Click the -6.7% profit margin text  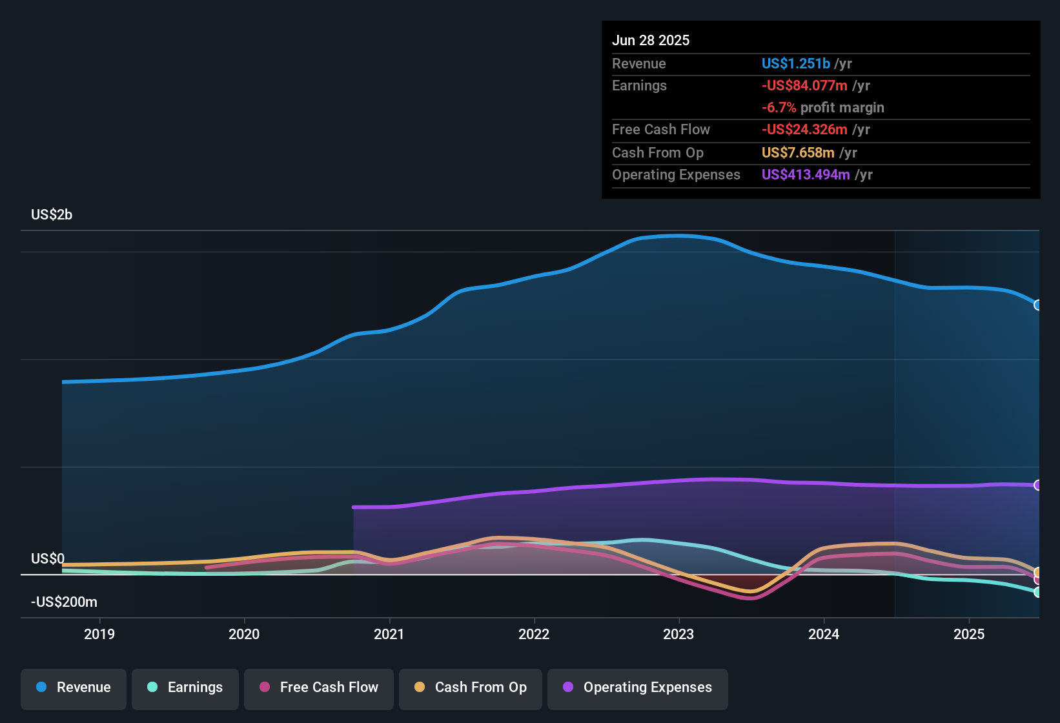pyautogui.click(x=822, y=107)
